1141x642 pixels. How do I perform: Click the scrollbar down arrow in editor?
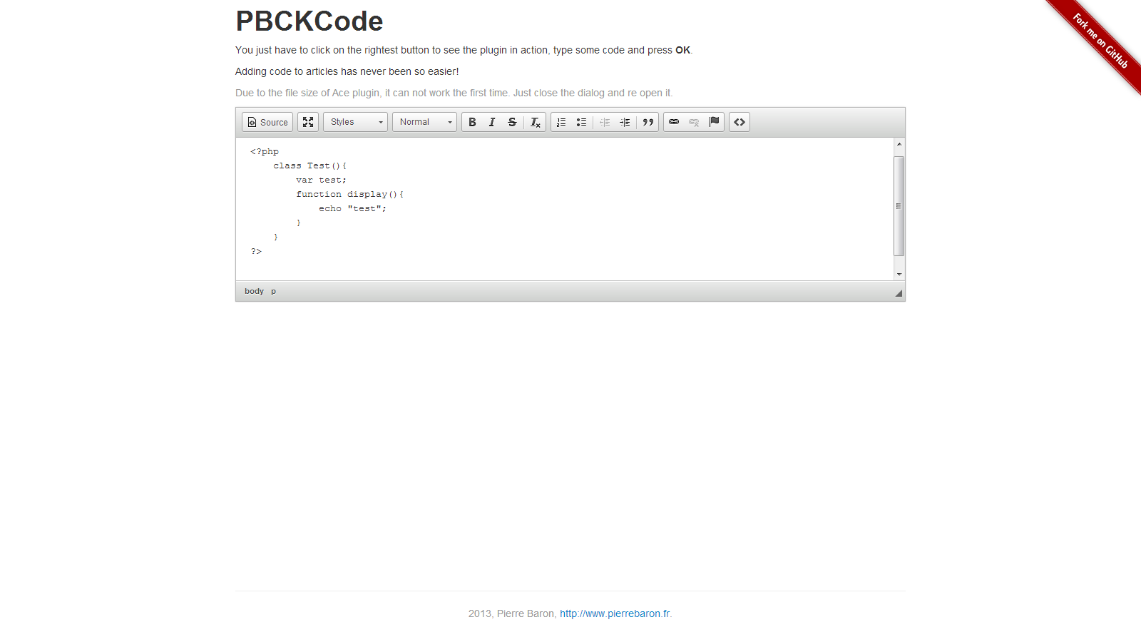point(899,274)
